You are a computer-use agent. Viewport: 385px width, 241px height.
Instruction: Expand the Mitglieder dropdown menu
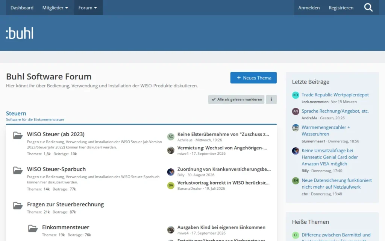pyautogui.click(x=55, y=8)
